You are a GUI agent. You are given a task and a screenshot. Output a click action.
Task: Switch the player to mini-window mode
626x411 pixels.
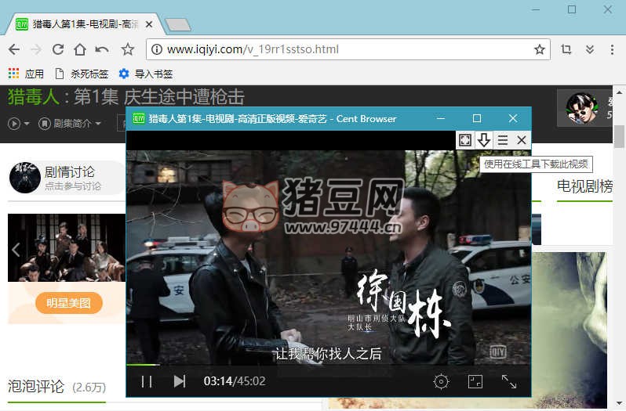click(475, 381)
